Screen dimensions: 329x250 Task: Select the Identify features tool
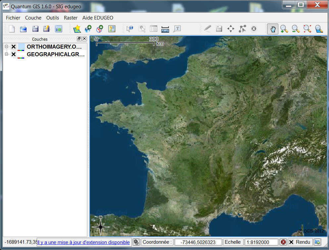(130, 29)
